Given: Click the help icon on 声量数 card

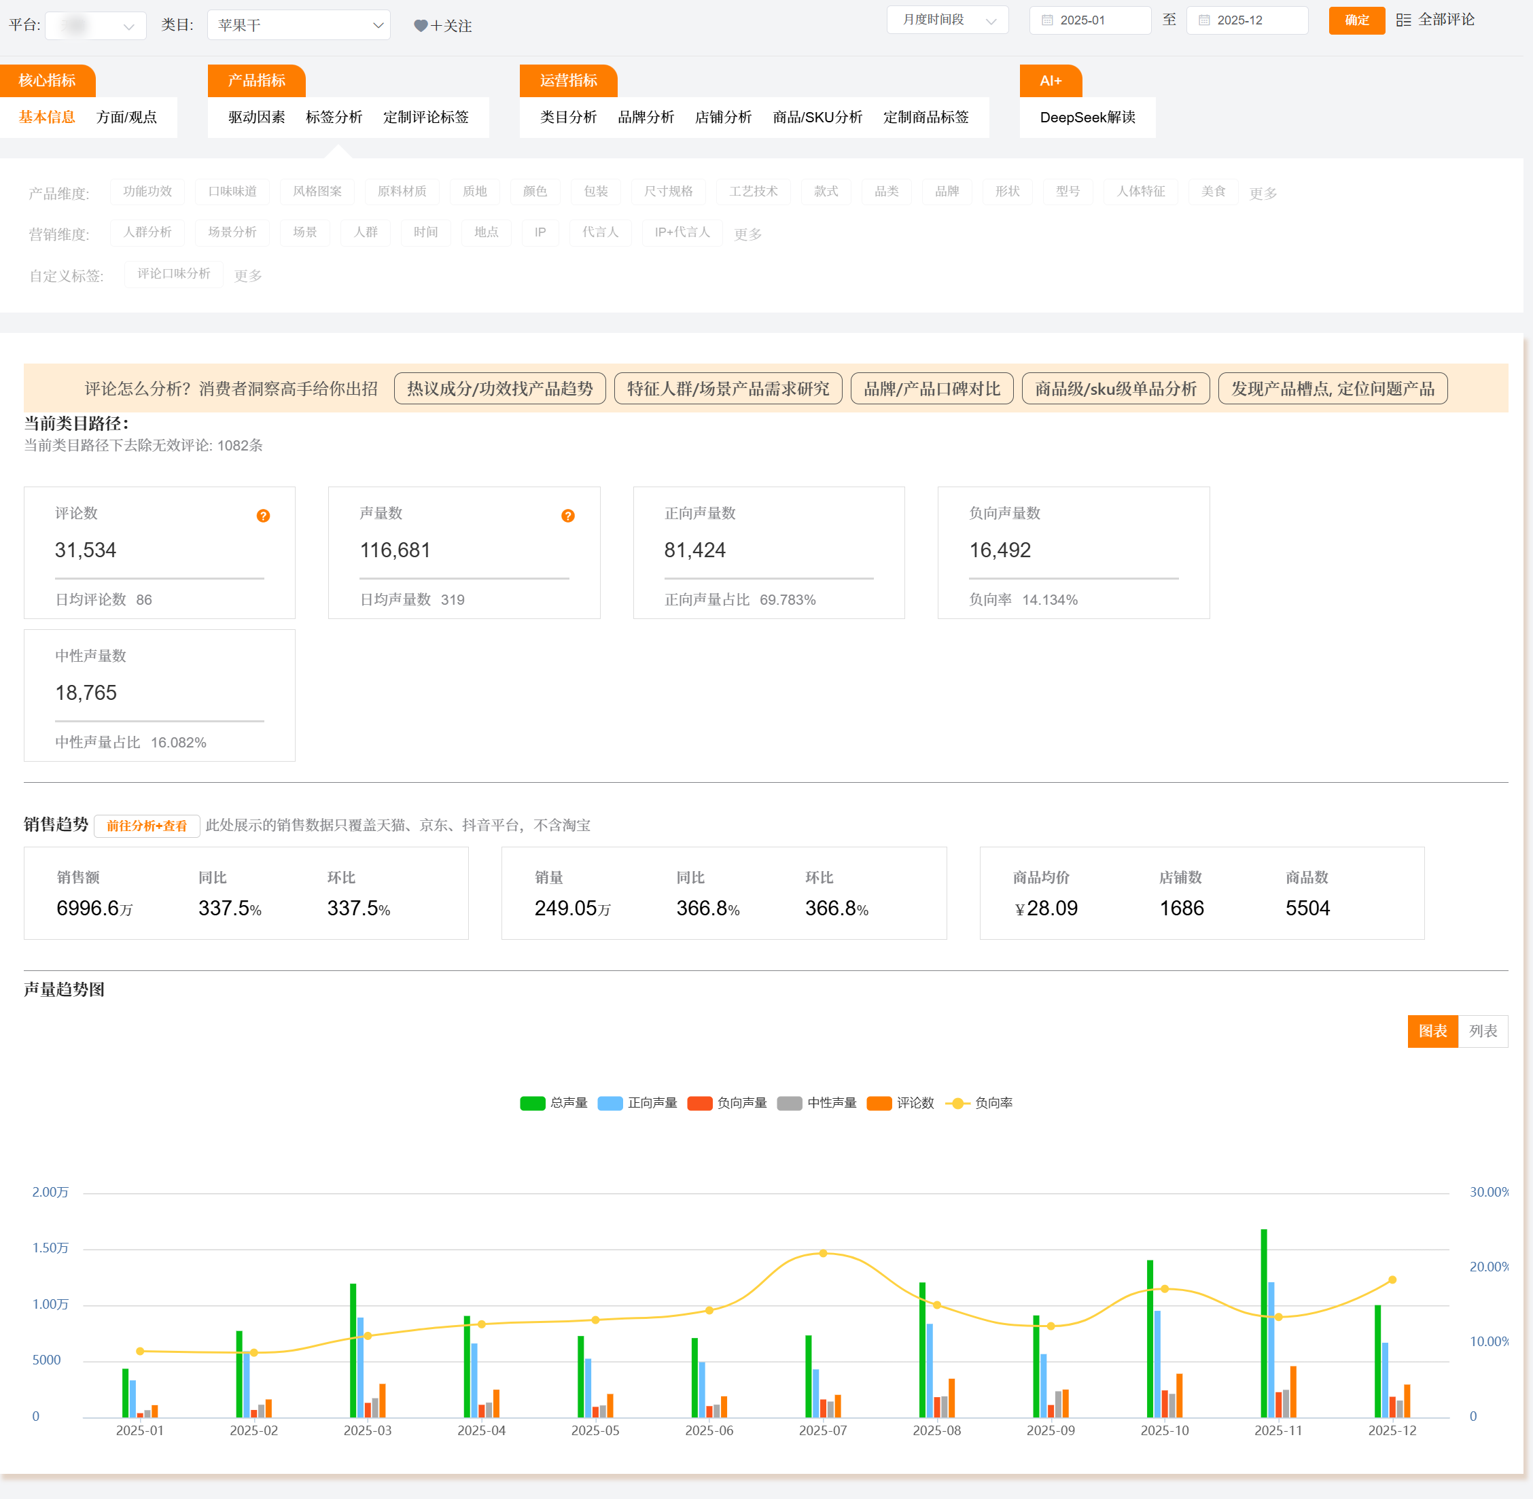Looking at the screenshot, I should point(567,516).
